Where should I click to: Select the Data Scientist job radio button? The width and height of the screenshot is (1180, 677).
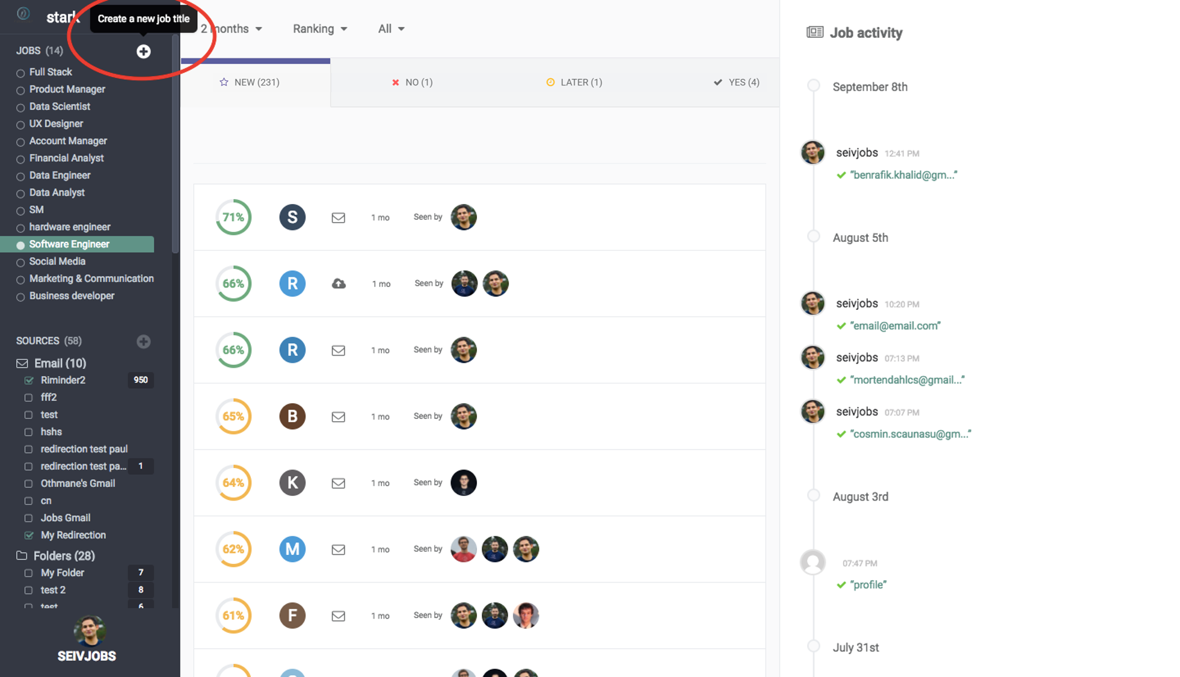[20, 108]
